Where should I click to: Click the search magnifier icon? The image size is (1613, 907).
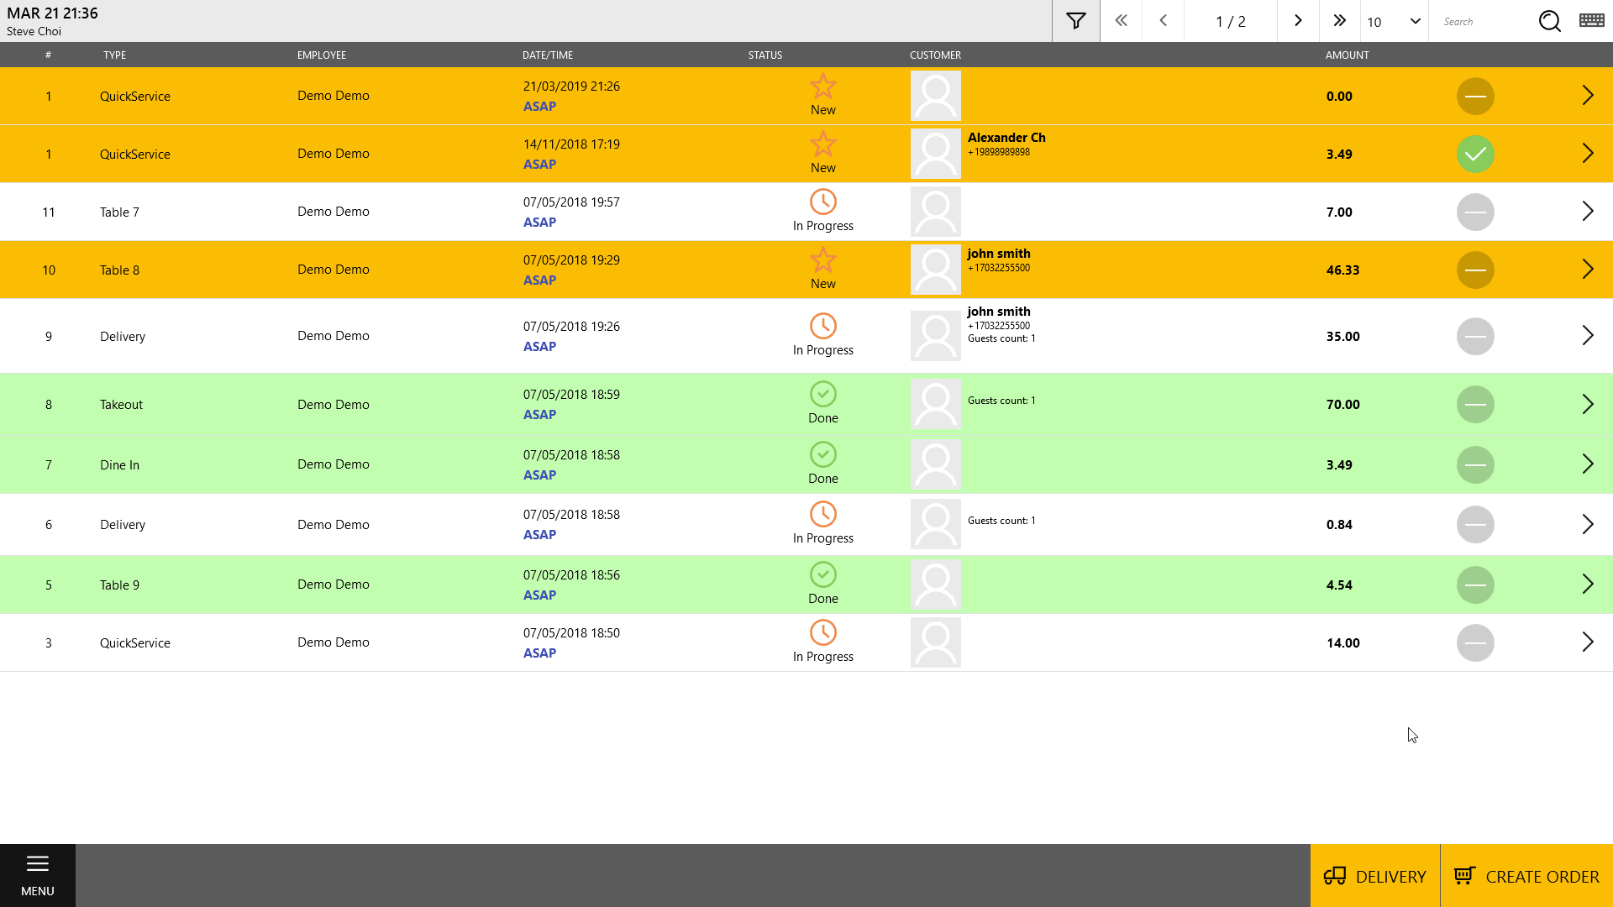tap(1549, 21)
